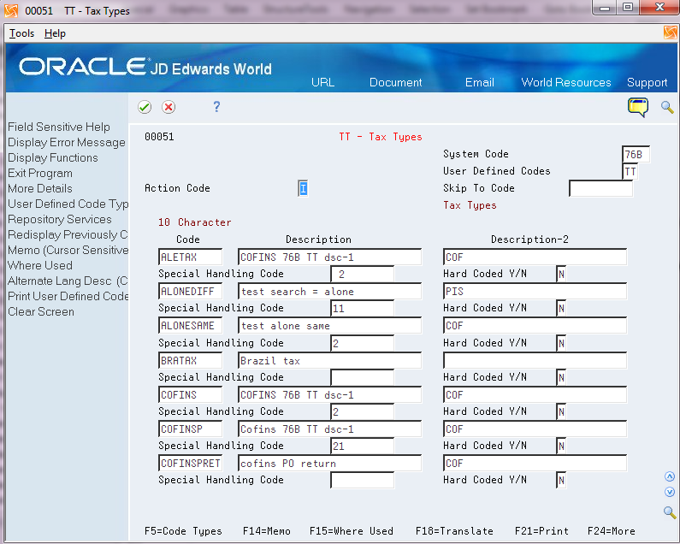Select Field Sensitive Help in sidebar
This screenshot has height=544, width=680.
coord(59,127)
